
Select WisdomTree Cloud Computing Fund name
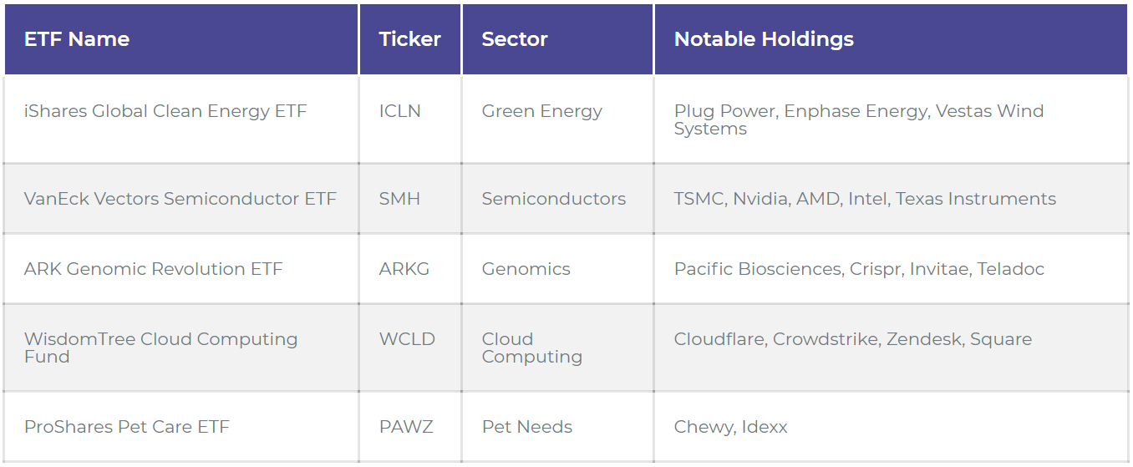point(161,348)
